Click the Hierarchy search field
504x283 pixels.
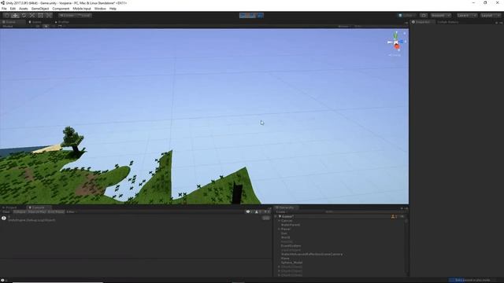pos(364,212)
